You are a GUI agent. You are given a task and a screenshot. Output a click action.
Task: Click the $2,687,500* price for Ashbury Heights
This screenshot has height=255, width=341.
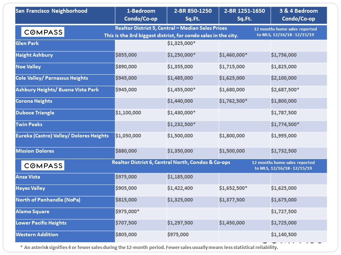click(285, 90)
